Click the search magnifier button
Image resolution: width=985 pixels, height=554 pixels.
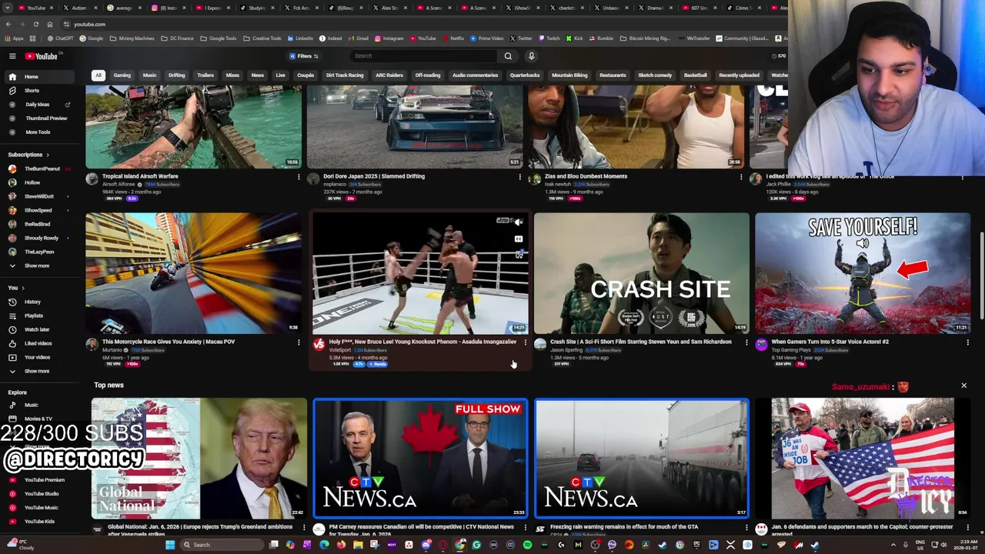click(508, 56)
